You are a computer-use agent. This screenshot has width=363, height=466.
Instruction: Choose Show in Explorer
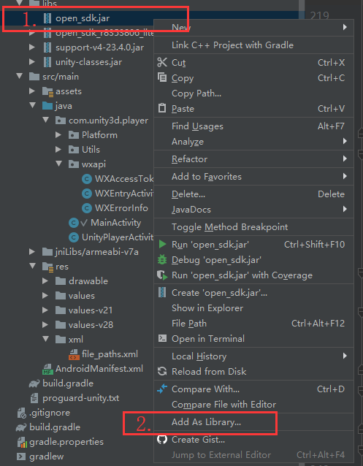[x=253, y=308]
